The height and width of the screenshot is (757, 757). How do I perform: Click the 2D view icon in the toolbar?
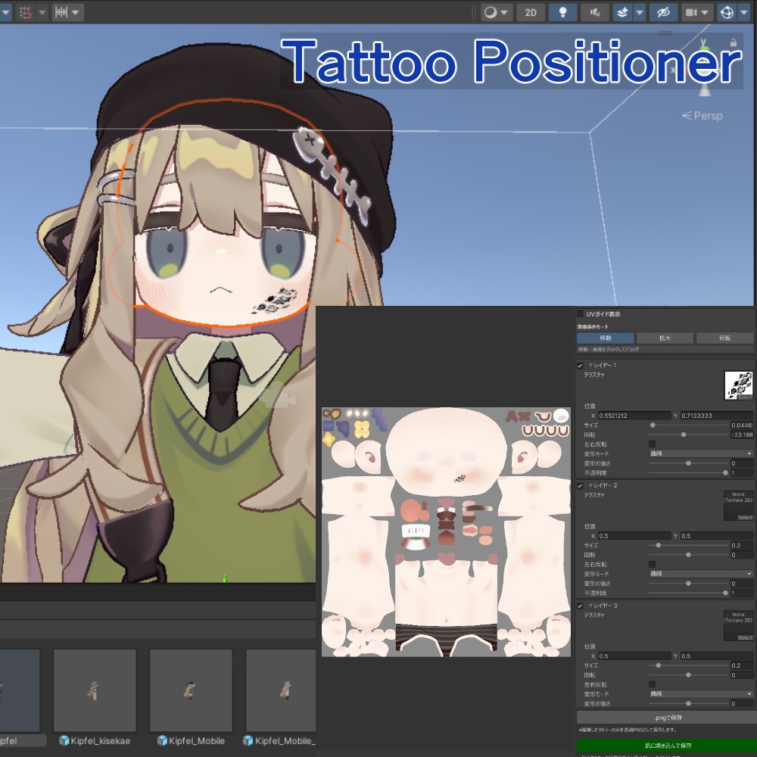point(530,12)
